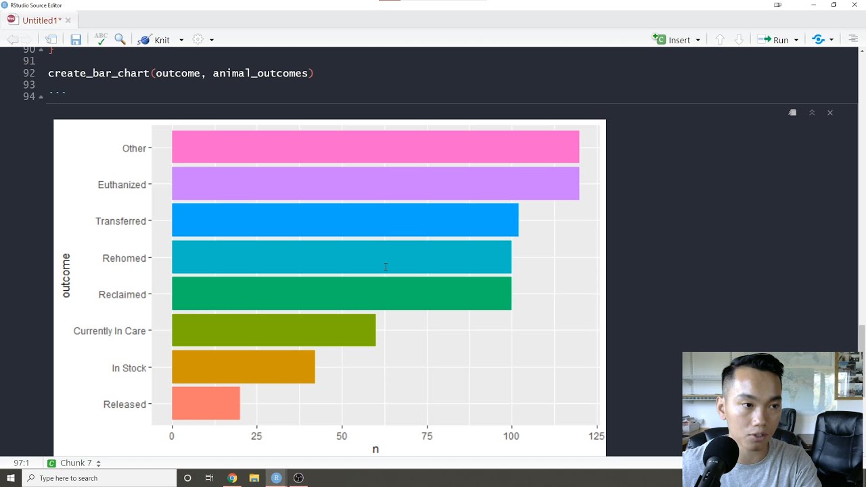866x487 pixels.
Task: Go to previous chunk arrow
Action: [720, 40]
